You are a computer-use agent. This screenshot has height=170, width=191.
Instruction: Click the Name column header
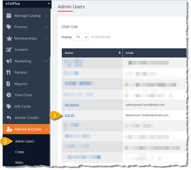(x=92, y=53)
